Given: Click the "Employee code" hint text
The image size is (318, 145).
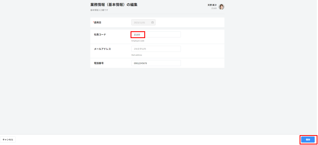Looking at the screenshot, I should (x=138, y=41).
